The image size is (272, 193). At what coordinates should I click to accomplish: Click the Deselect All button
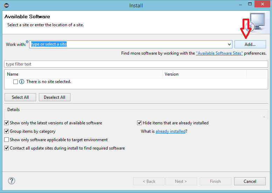(54, 97)
